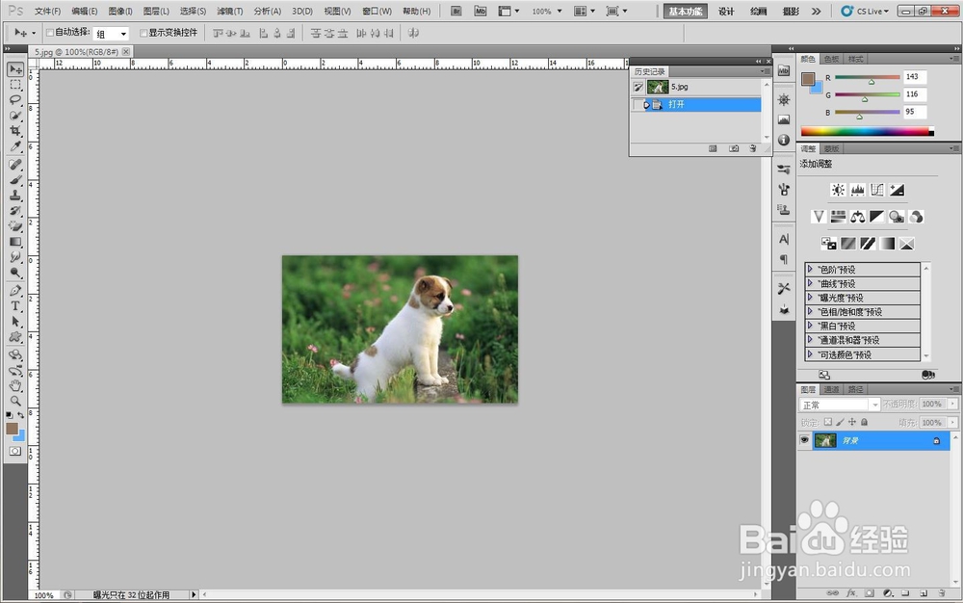Viewport: 963px width, 603px height.
Task: Switch to the 摄影 workspace
Action: [x=791, y=11]
